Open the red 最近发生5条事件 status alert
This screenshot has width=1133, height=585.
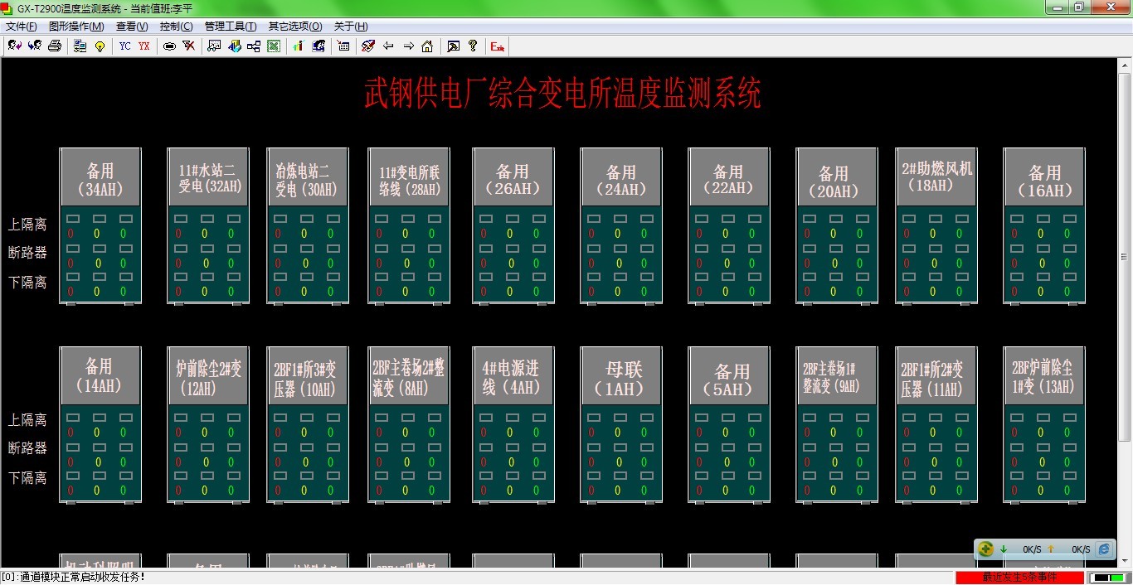click(1019, 577)
